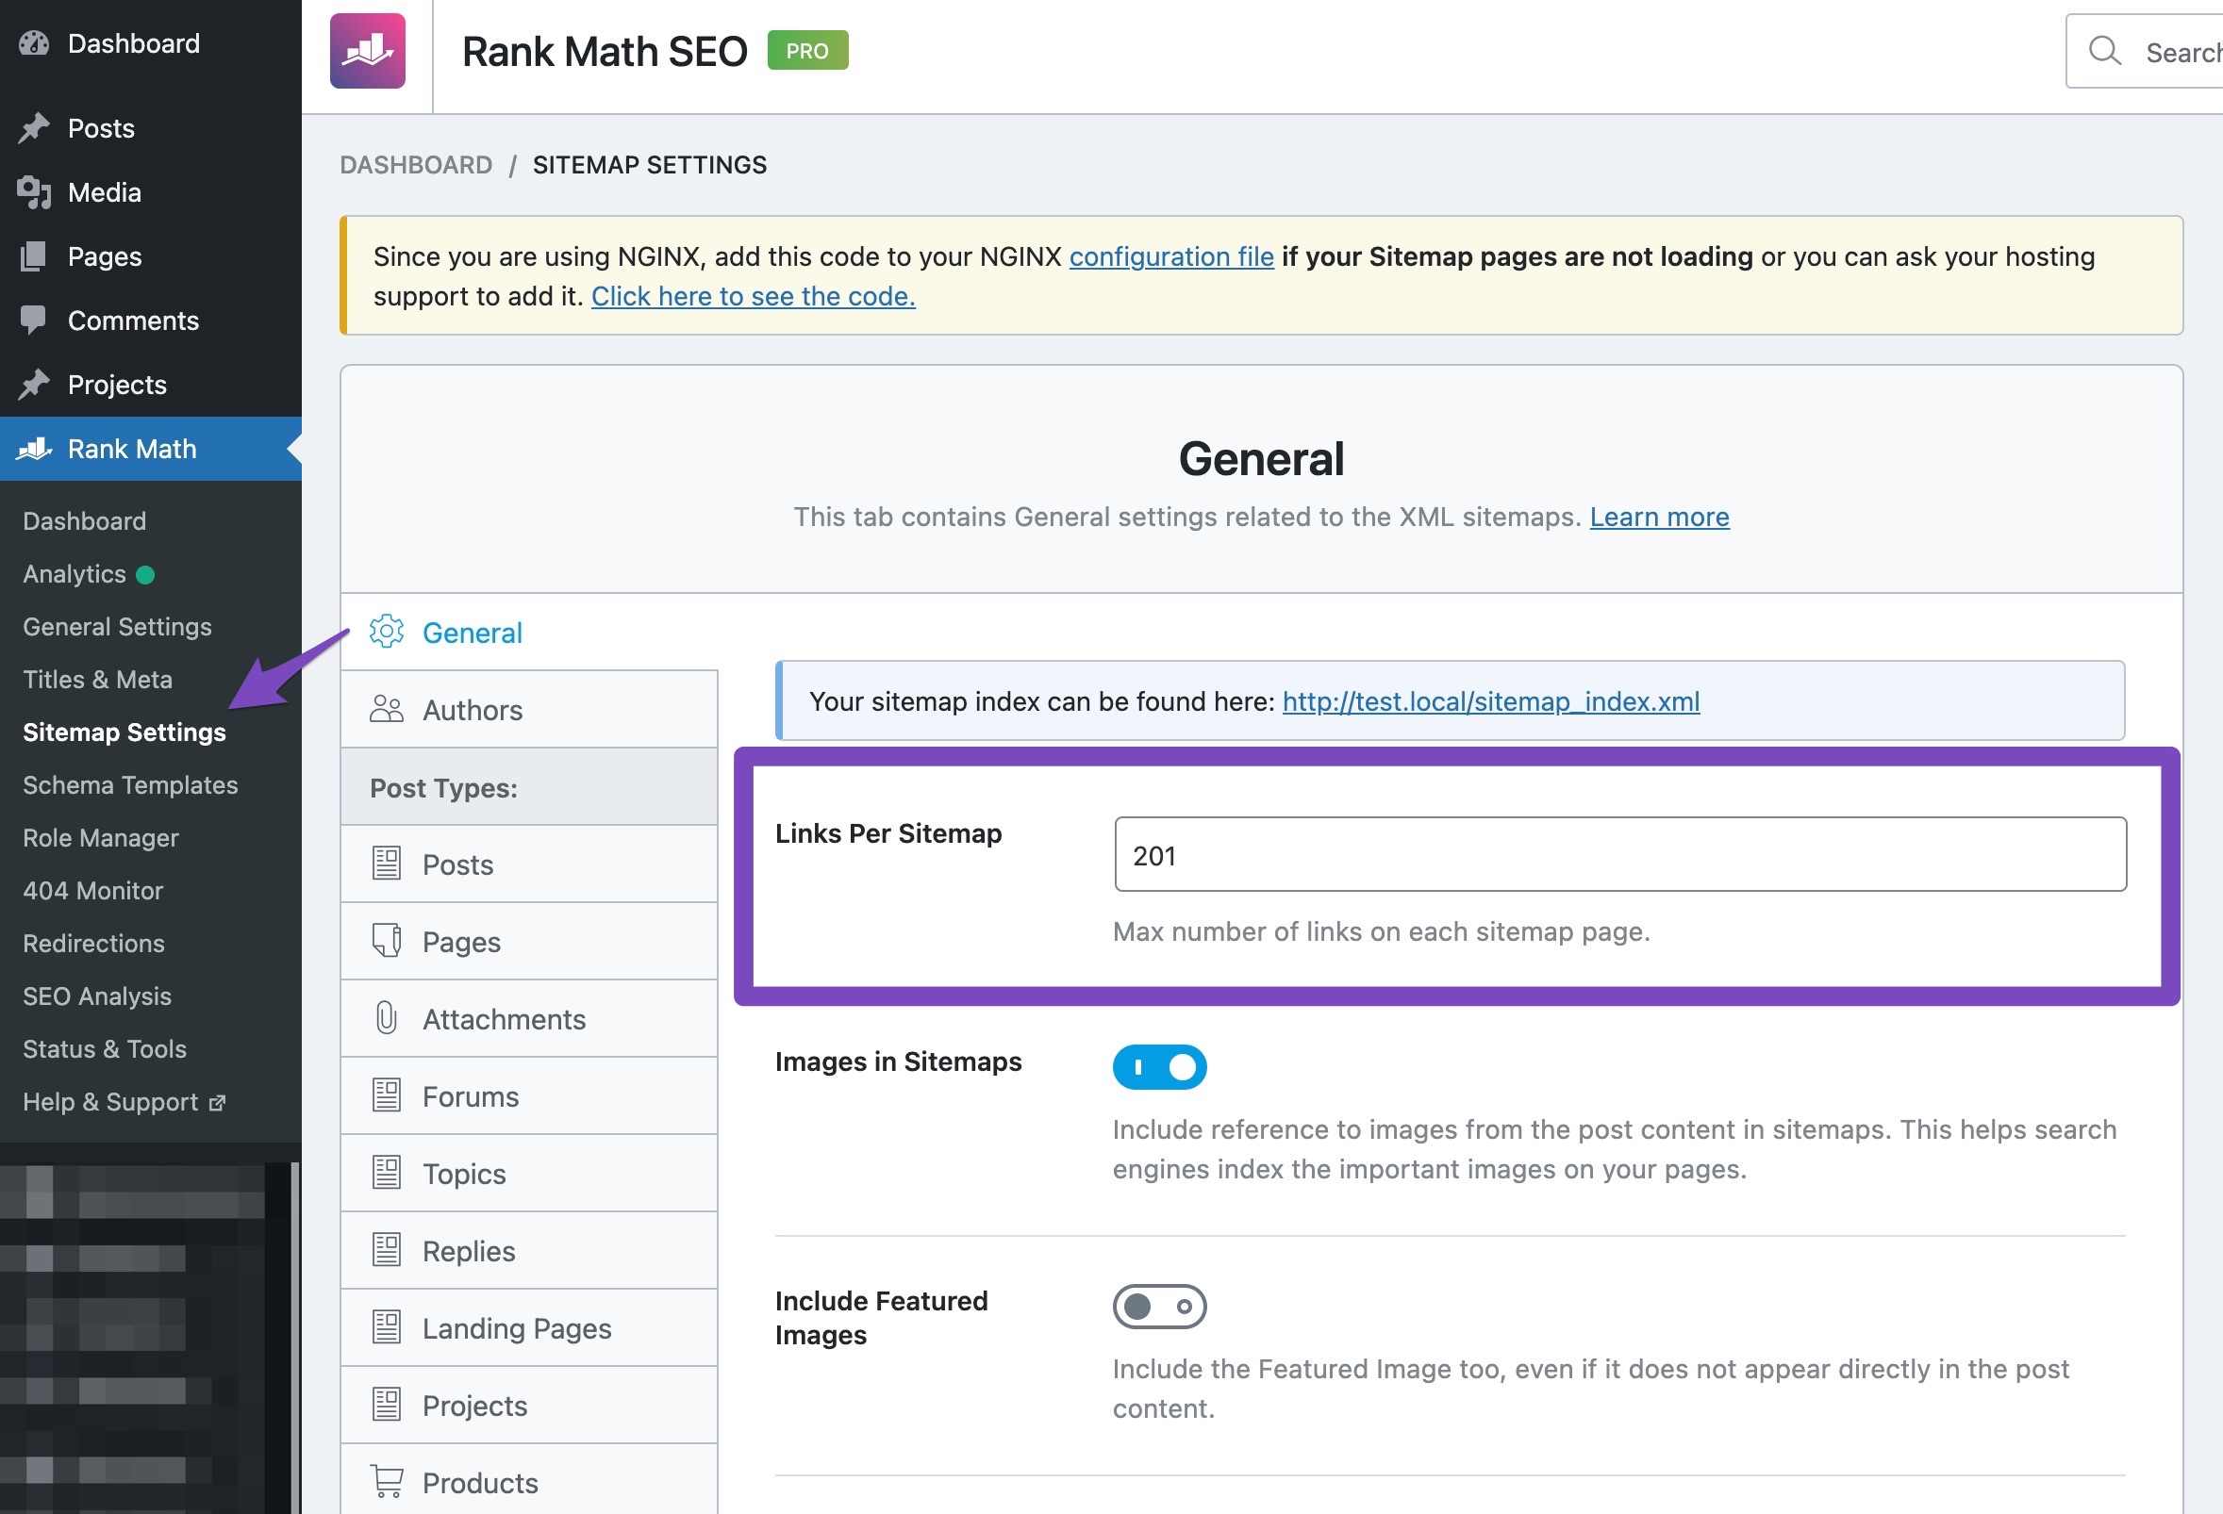
Task: Click the Projects document icon in post types
Action: (x=387, y=1405)
